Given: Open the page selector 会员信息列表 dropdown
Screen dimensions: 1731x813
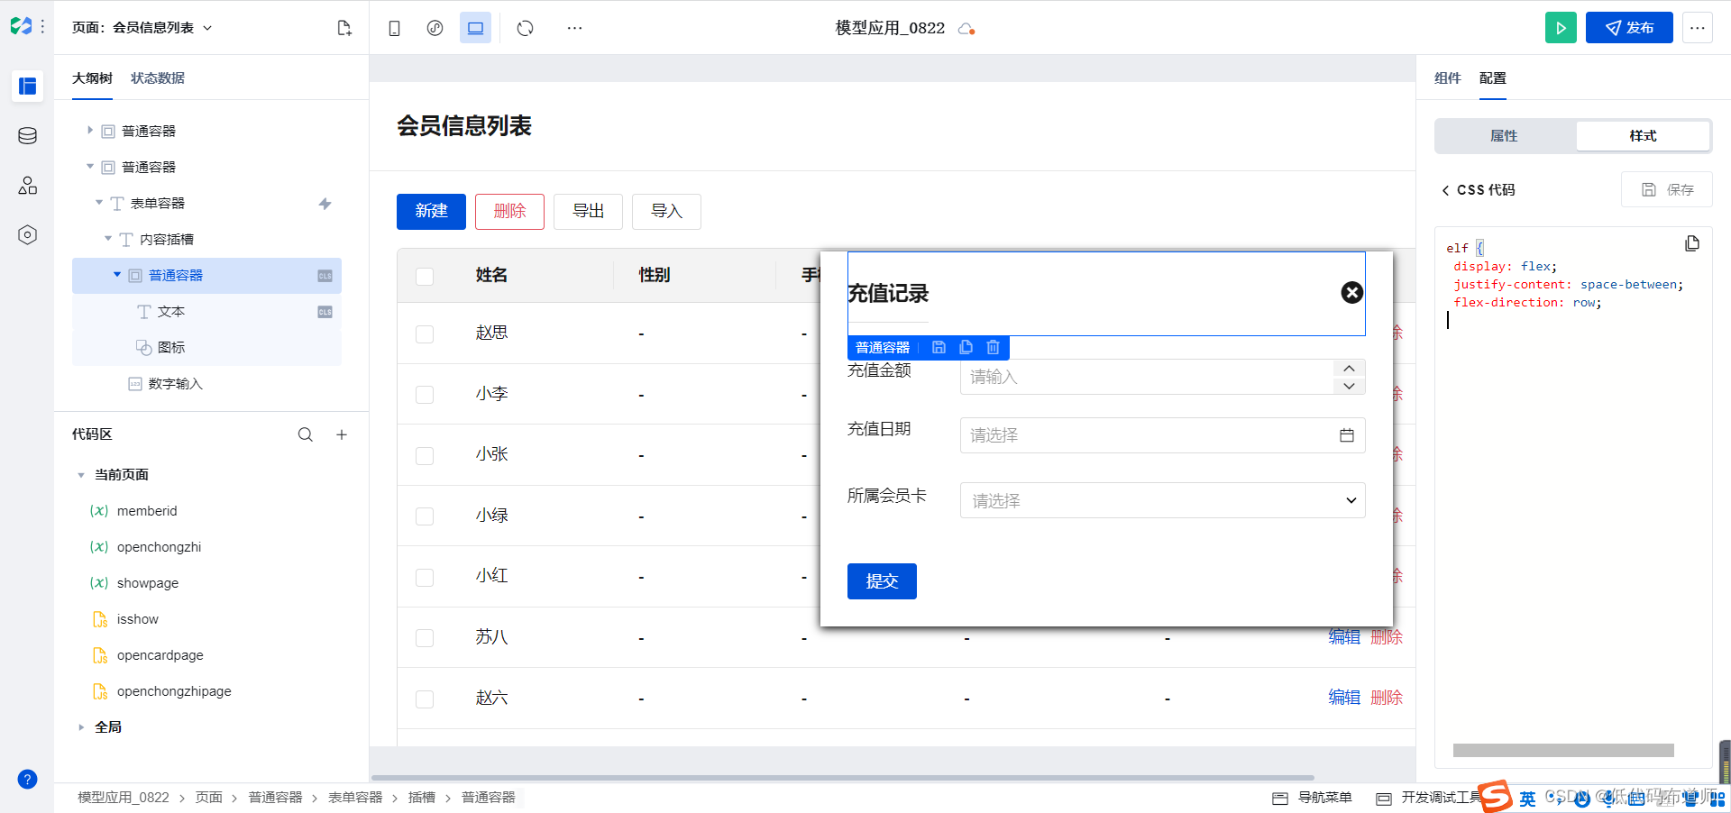Looking at the screenshot, I should pos(142,28).
